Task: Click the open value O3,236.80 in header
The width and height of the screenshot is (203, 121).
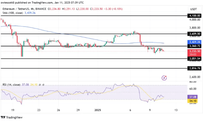Action: 54,9
